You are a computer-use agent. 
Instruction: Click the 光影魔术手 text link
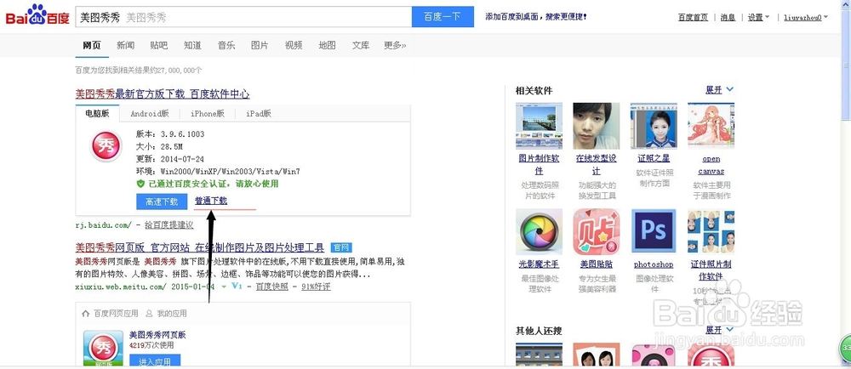(539, 264)
